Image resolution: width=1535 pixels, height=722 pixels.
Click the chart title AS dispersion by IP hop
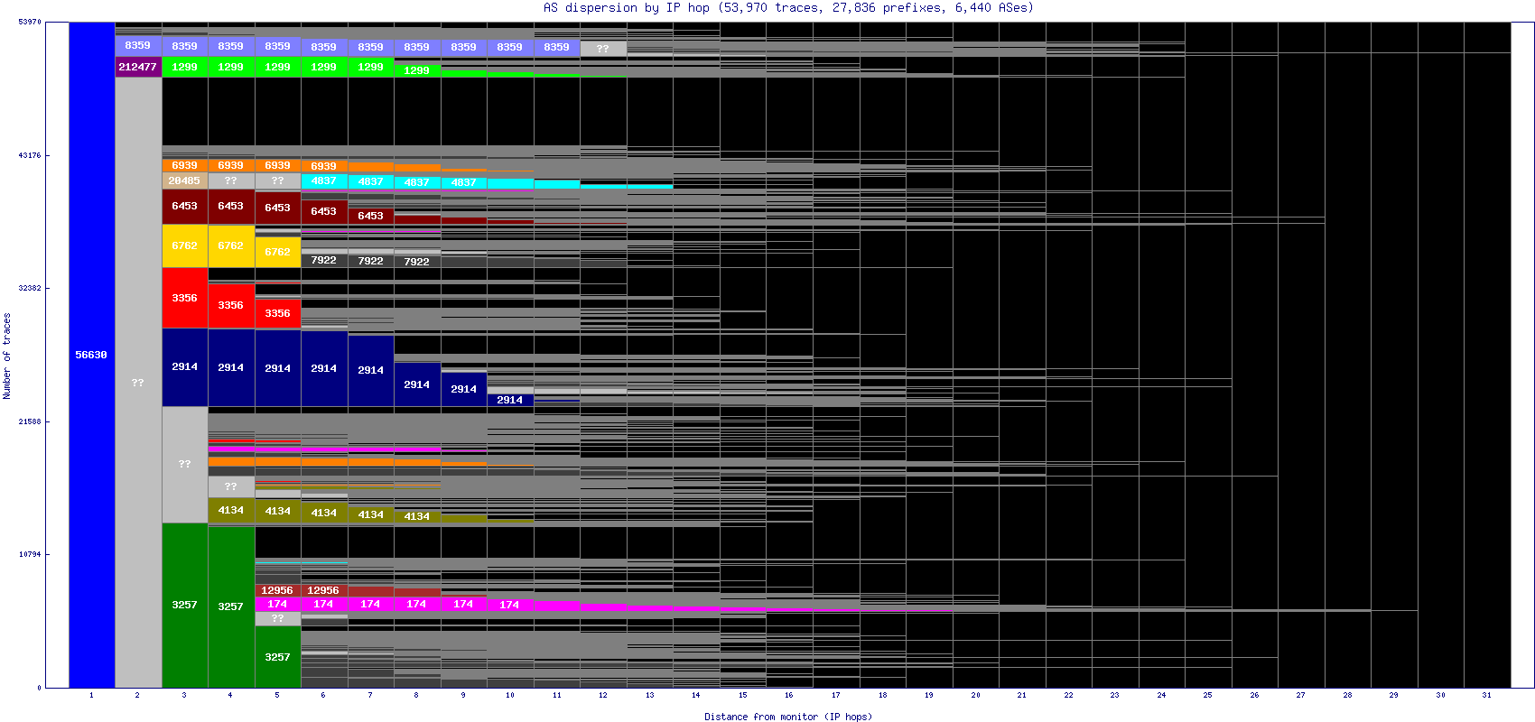788,8
